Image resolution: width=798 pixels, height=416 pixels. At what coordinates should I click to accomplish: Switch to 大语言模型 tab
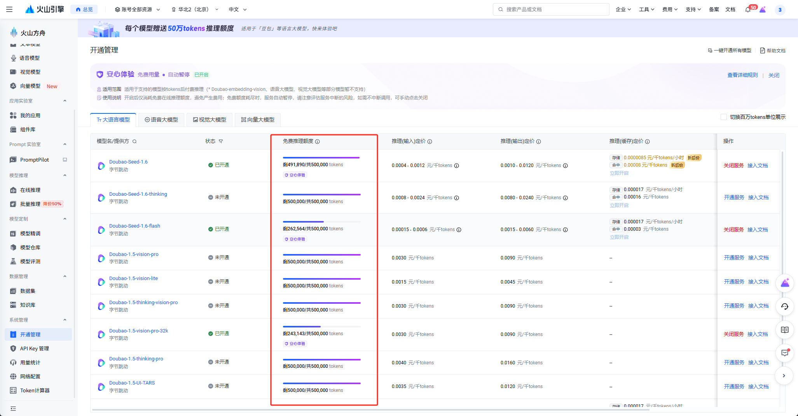click(113, 120)
